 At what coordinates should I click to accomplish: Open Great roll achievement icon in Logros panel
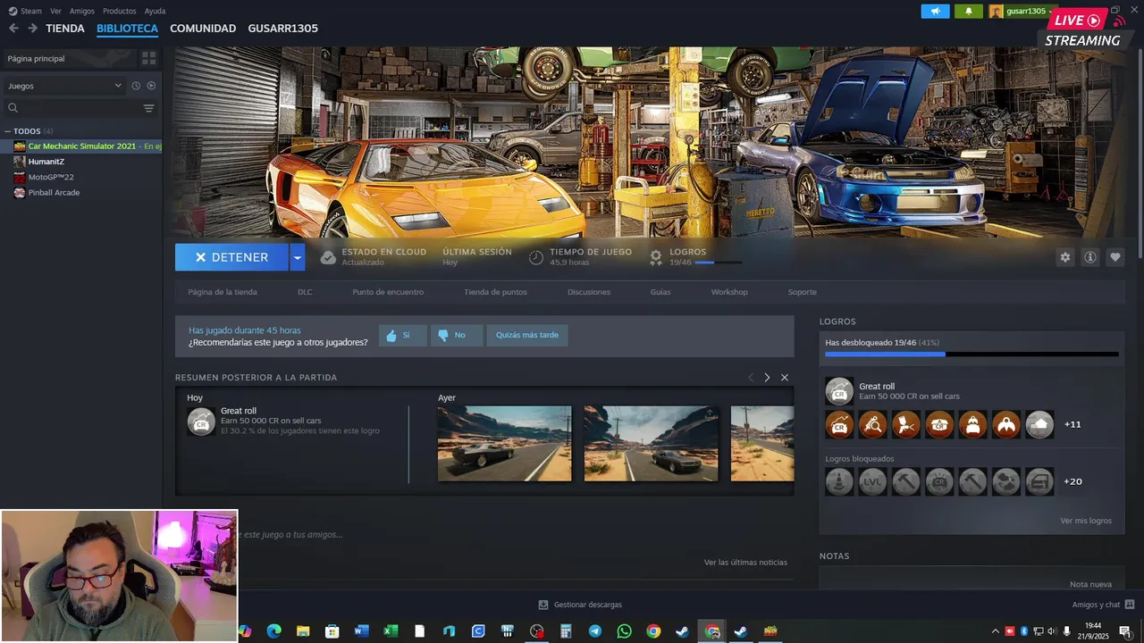(x=839, y=391)
